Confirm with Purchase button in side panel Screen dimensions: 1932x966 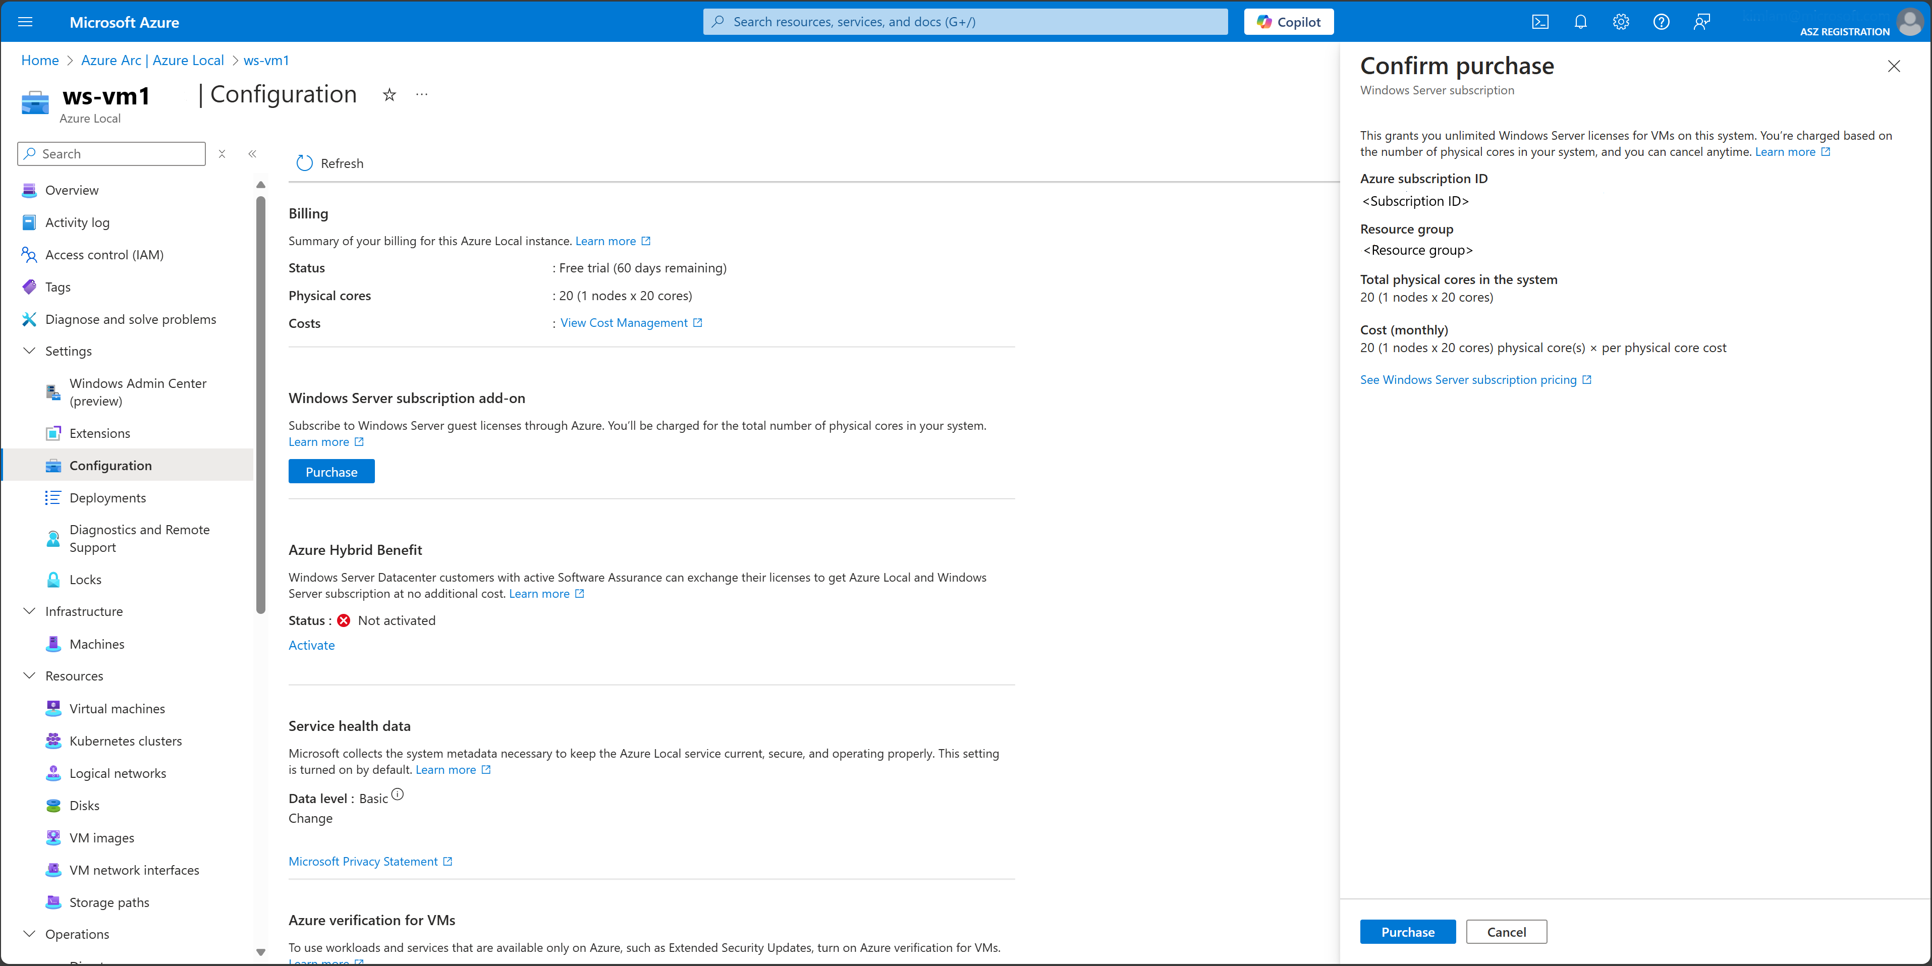pos(1407,932)
